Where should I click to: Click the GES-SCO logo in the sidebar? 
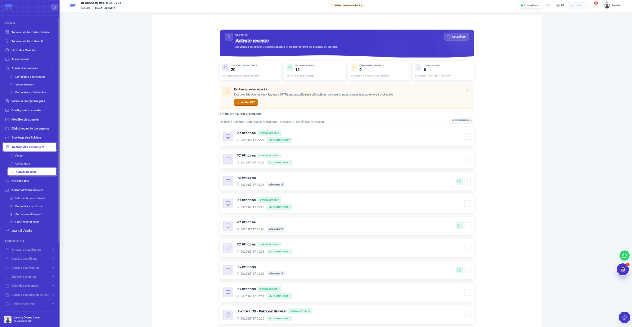click(x=8, y=7)
